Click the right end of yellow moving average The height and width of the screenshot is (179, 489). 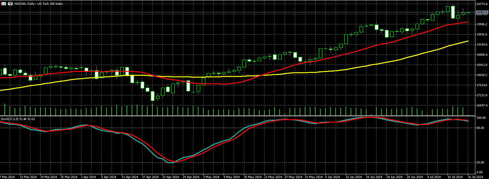pyautogui.click(x=467, y=41)
